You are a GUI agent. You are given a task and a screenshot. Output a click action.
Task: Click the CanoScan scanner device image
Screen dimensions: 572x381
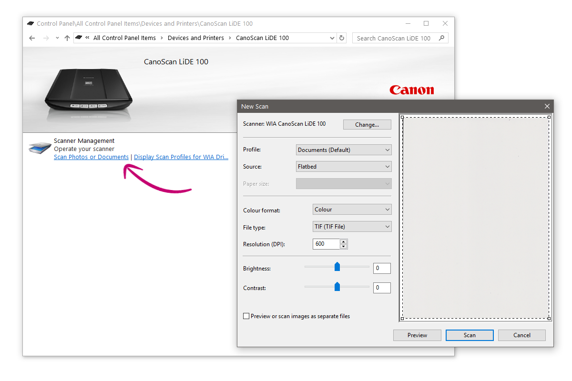(89, 89)
